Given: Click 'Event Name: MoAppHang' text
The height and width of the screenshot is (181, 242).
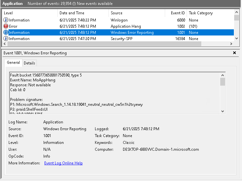Looking at the screenshot, I should pyautogui.click(x=33, y=80).
